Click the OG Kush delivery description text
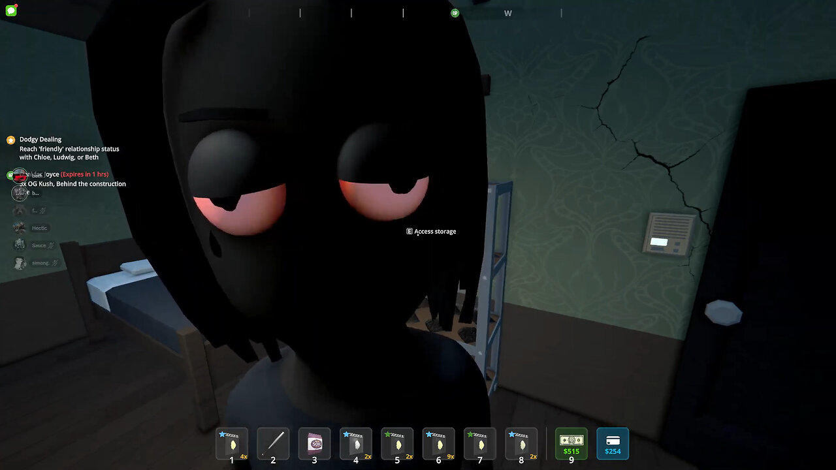The width and height of the screenshot is (836, 470). [x=72, y=184]
